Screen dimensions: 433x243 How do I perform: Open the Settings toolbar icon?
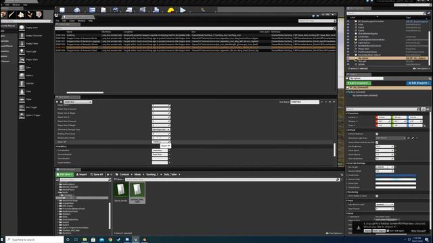point(116,10)
